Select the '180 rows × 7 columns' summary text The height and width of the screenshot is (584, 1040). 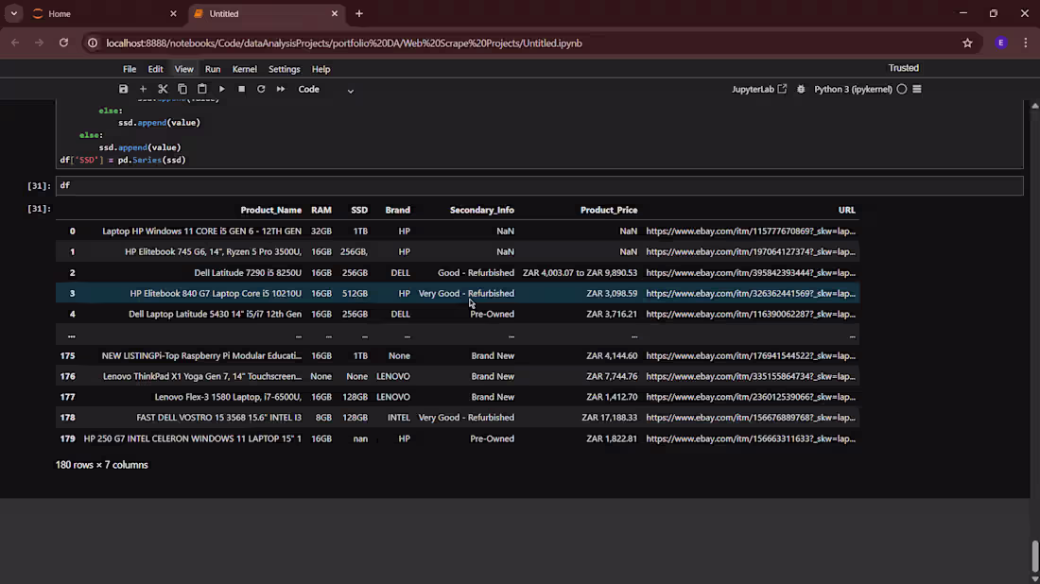click(x=101, y=465)
